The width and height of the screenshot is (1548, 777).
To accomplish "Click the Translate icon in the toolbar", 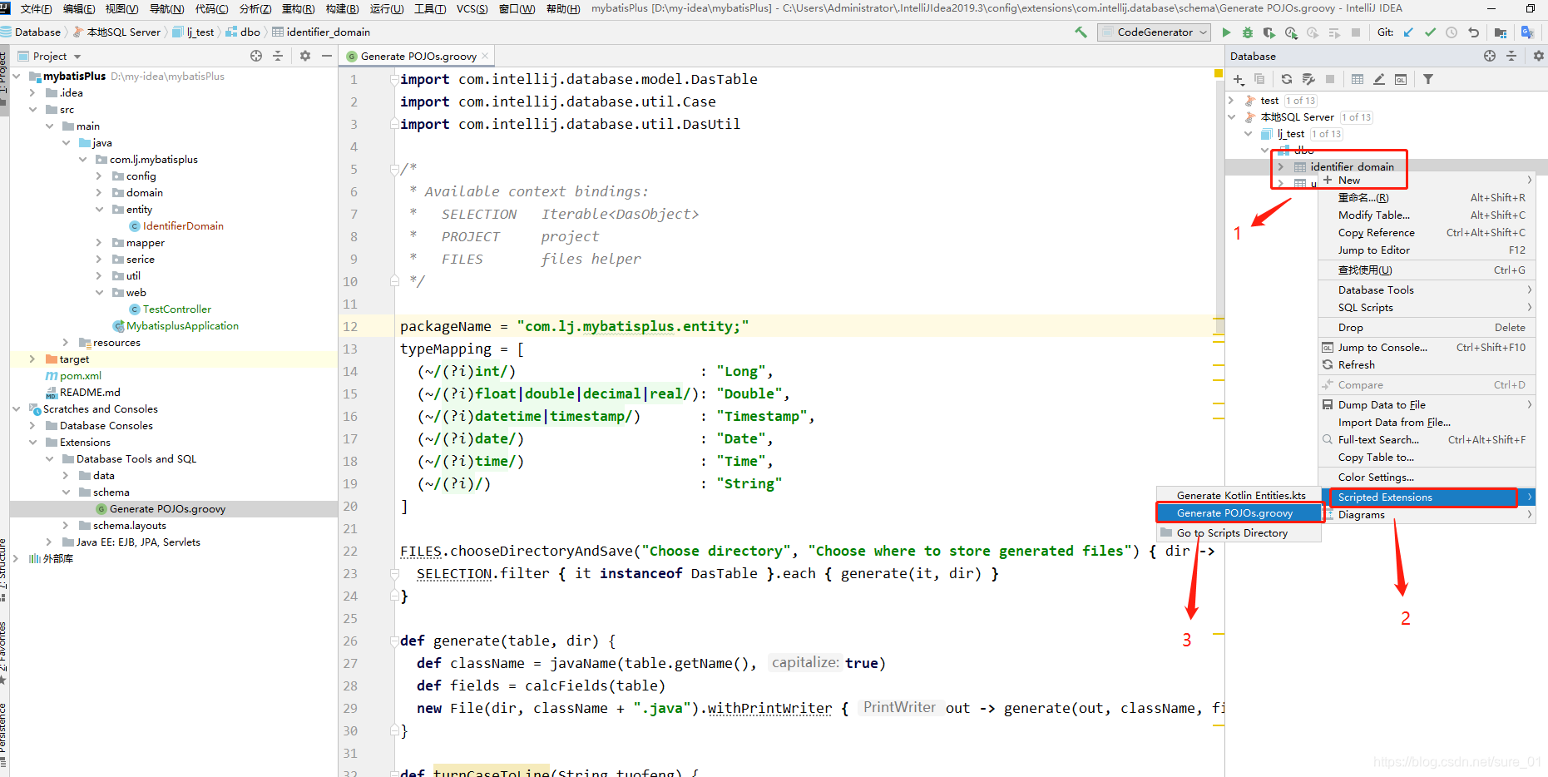I will tap(1527, 32).
